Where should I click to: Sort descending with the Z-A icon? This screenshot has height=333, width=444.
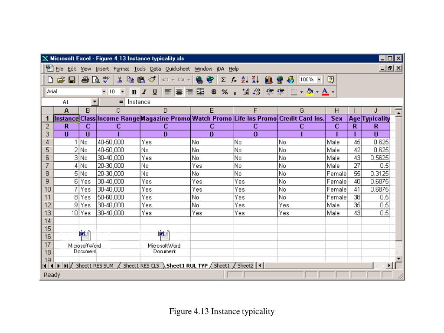click(255, 80)
